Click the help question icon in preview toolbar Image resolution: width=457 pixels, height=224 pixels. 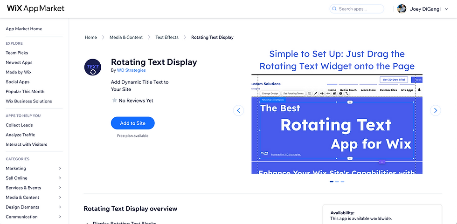[340, 94]
